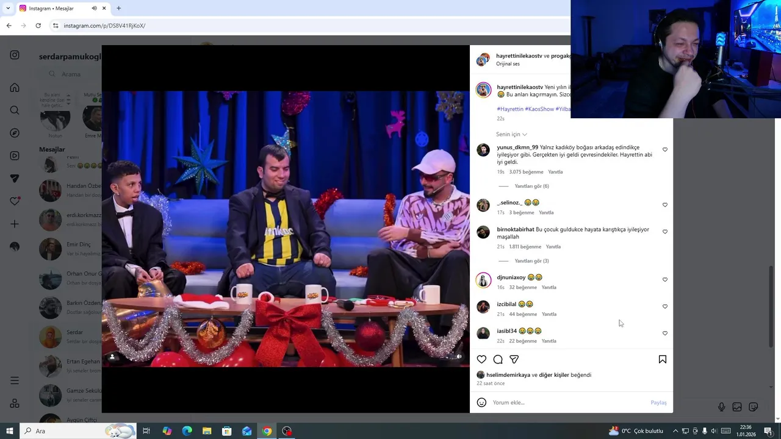
Task: Open the hayrettinilekaostv username in post header
Action: [x=519, y=55]
